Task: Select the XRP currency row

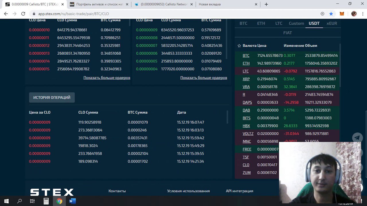Action: pyautogui.click(x=287, y=79)
